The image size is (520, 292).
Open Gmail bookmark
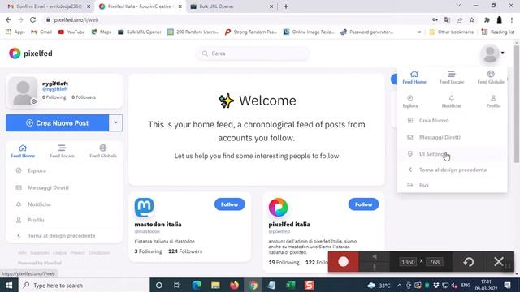(41, 32)
